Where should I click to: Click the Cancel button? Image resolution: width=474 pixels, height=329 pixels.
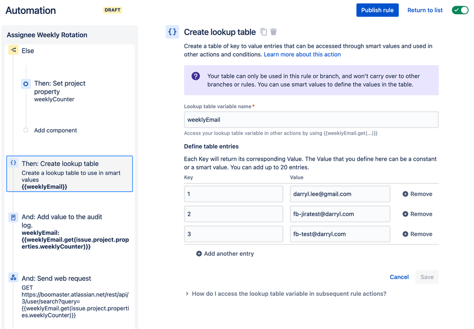tap(399, 277)
